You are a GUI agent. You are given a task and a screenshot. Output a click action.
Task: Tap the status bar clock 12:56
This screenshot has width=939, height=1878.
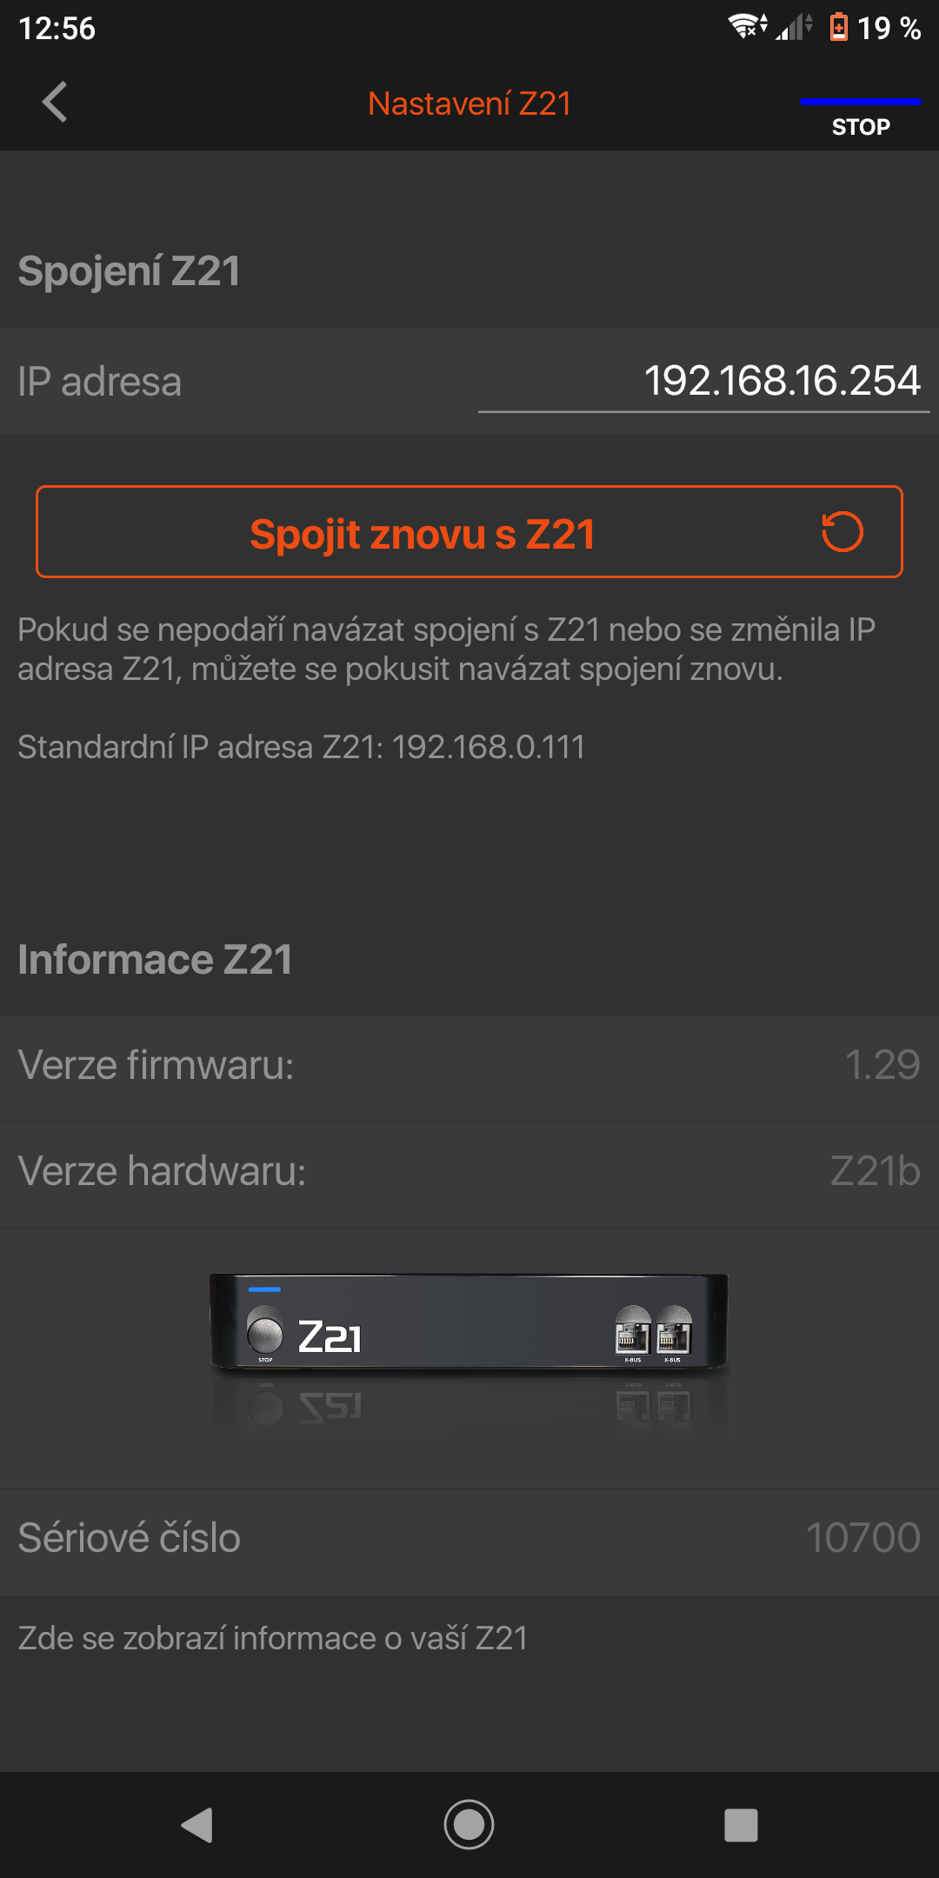pyautogui.click(x=57, y=28)
